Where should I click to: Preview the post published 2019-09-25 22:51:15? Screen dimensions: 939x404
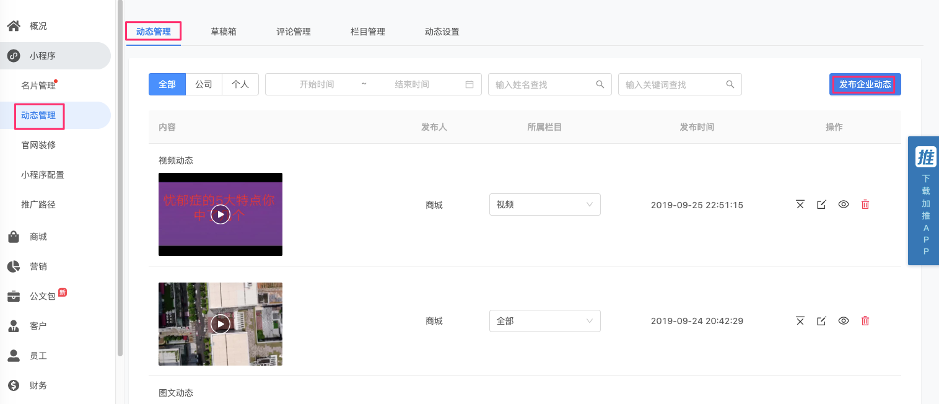tap(843, 204)
